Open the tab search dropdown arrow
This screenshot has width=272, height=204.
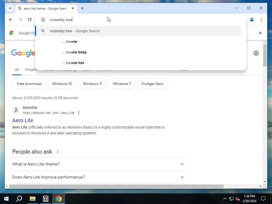(10, 8)
